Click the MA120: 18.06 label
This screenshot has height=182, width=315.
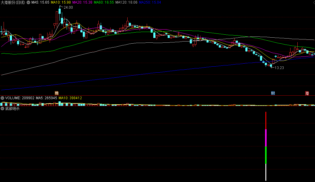[126, 2]
